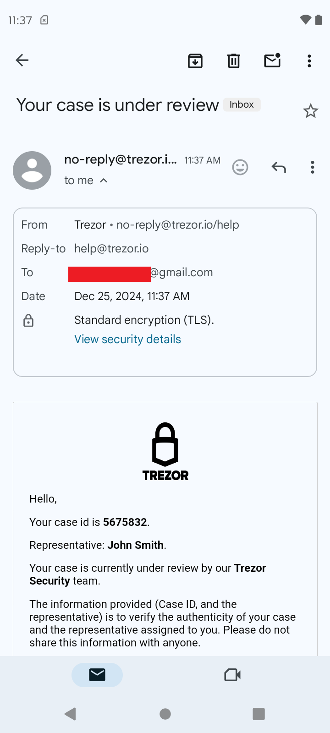The width and height of the screenshot is (330, 733).
Task: Add an emoji reaction
Action: 240,167
